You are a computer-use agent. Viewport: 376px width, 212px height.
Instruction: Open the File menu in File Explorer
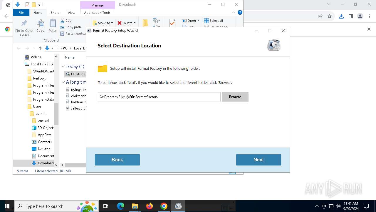tap(21, 13)
